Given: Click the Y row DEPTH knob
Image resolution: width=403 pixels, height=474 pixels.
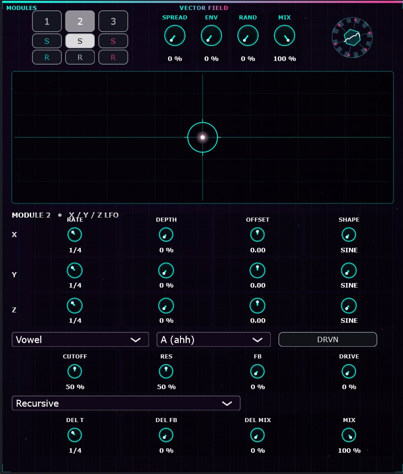Looking at the screenshot, I should click(x=166, y=270).
